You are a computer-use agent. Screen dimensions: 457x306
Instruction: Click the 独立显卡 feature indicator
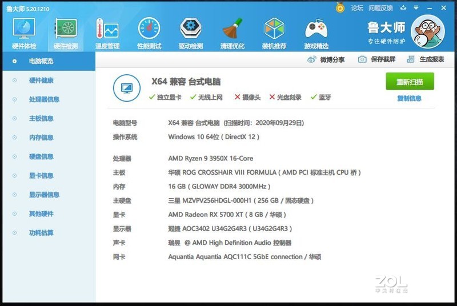tap(165, 97)
